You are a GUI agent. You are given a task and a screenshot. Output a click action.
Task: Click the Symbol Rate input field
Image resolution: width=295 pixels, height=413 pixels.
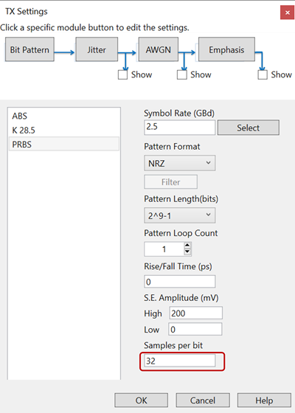point(180,127)
